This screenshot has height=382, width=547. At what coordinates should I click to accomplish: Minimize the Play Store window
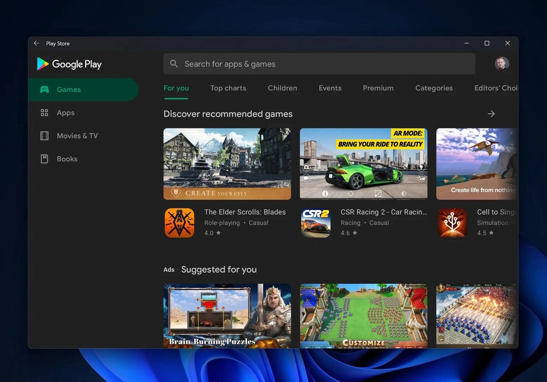click(466, 43)
